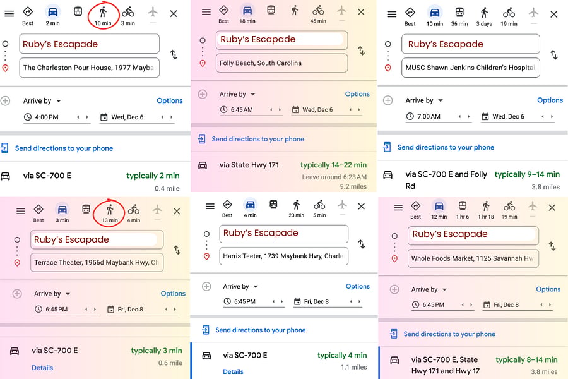Select the 10 min driving mode icon
The height and width of the screenshot is (379, 568).
435,13
